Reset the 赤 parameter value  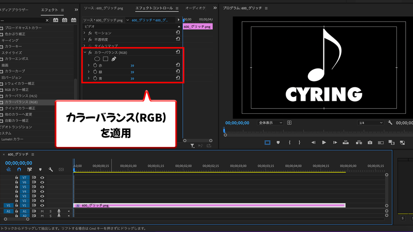click(178, 65)
